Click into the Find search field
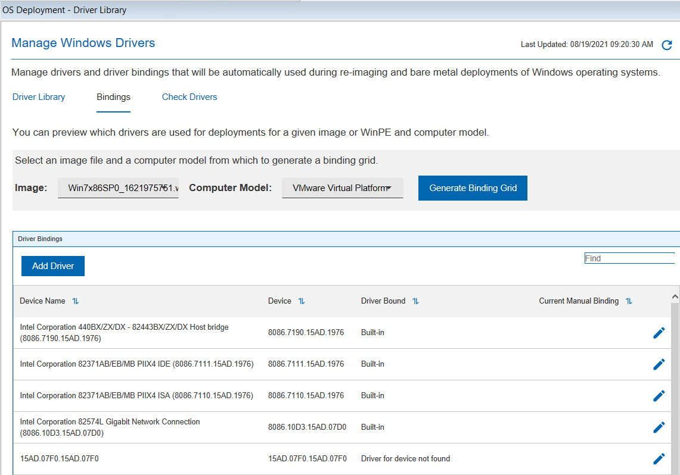 click(x=629, y=258)
